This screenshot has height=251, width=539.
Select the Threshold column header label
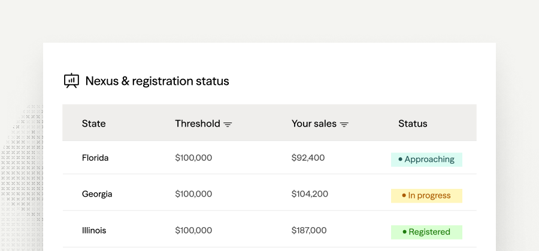(197, 124)
